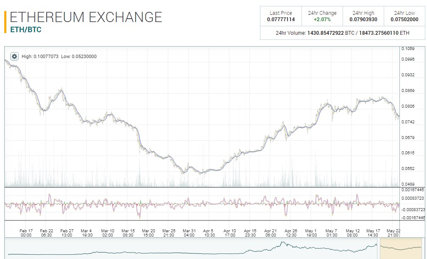The height and width of the screenshot is (259, 427).
Task: Click the "May 17 14:30" time axis label
Action: [x=373, y=233]
